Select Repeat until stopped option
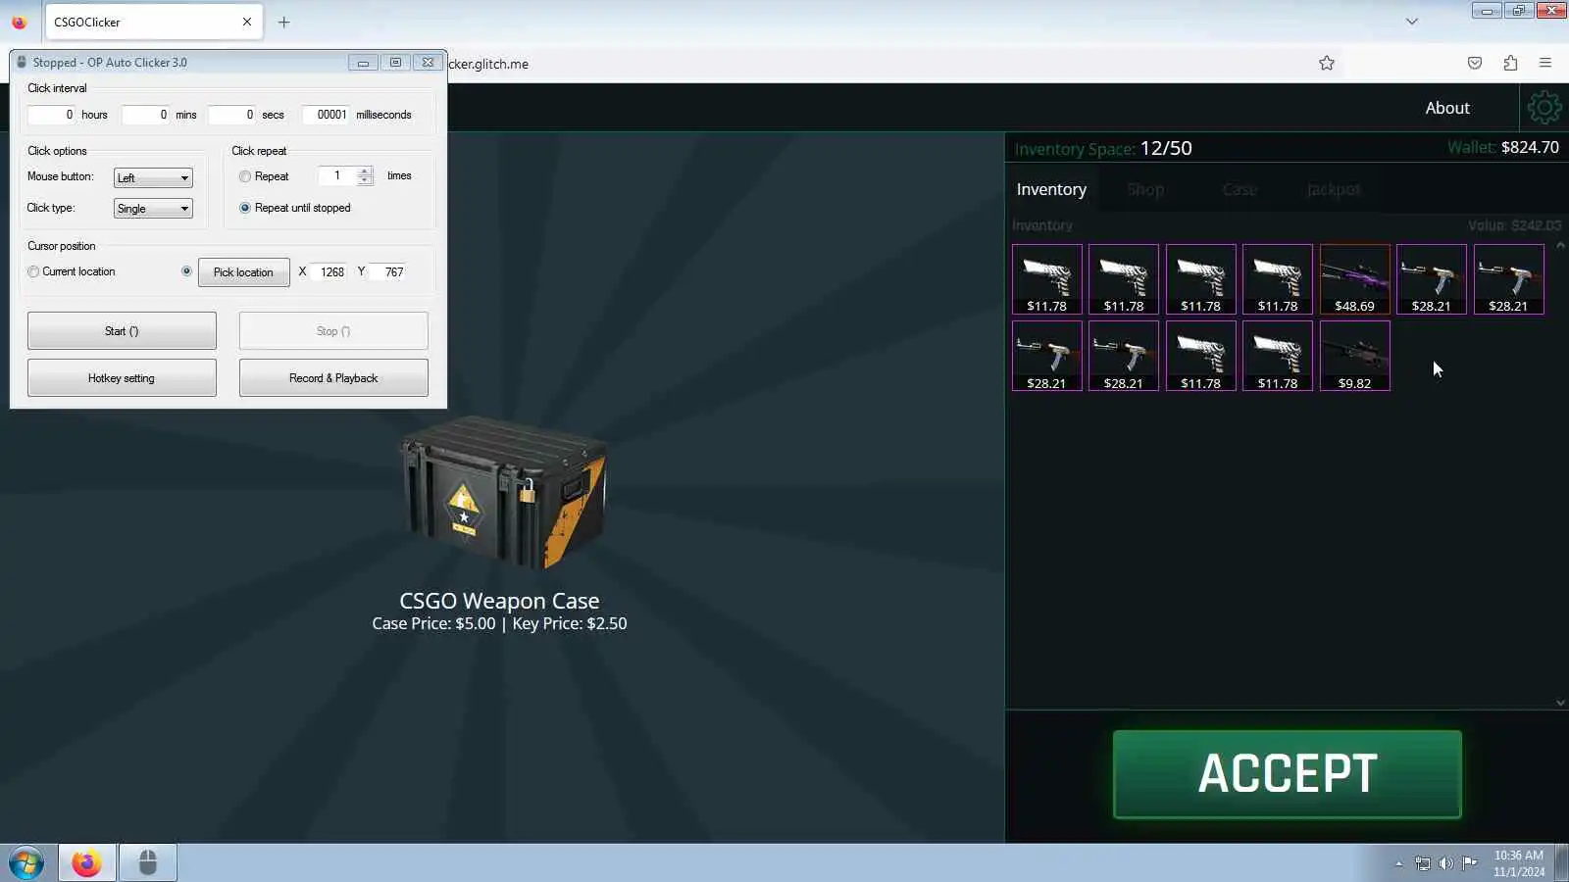 [245, 208]
